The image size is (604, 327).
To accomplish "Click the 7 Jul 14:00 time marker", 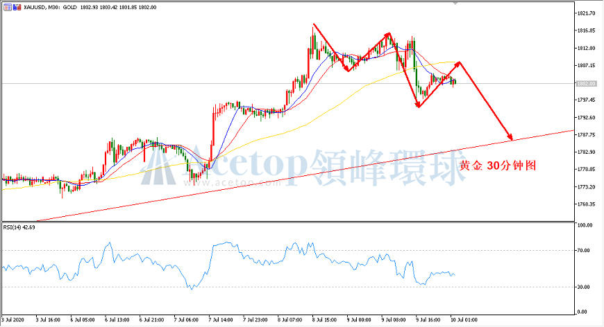I will (221, 319).
